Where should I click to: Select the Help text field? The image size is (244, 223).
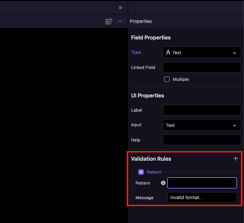pos(202,140)
